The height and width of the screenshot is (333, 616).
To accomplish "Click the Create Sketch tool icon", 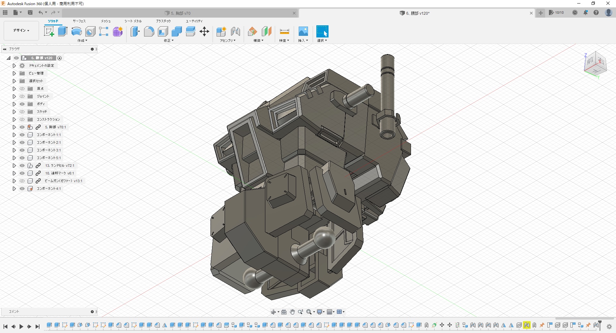I will (49, 31).
